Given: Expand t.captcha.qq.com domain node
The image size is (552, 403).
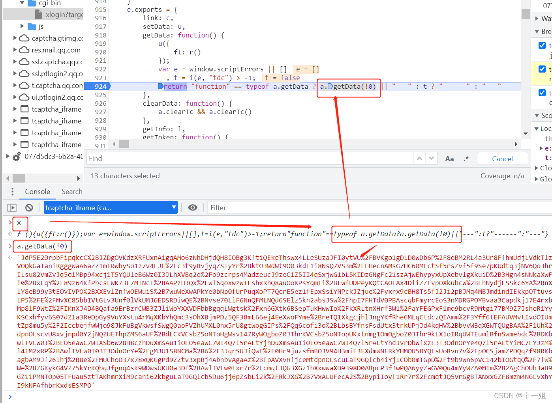Looking at the screenshot, I should point(15,86).
